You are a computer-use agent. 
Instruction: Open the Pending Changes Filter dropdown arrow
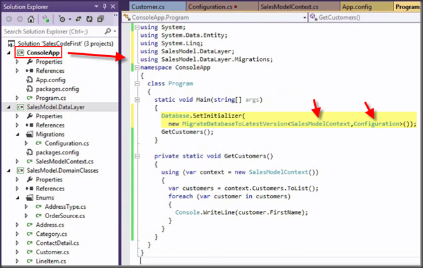pos(70,19)
